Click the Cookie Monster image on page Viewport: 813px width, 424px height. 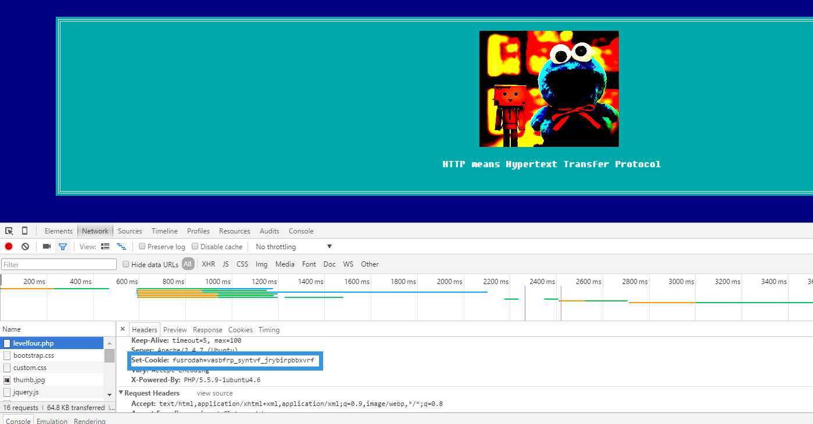[549, 89]
